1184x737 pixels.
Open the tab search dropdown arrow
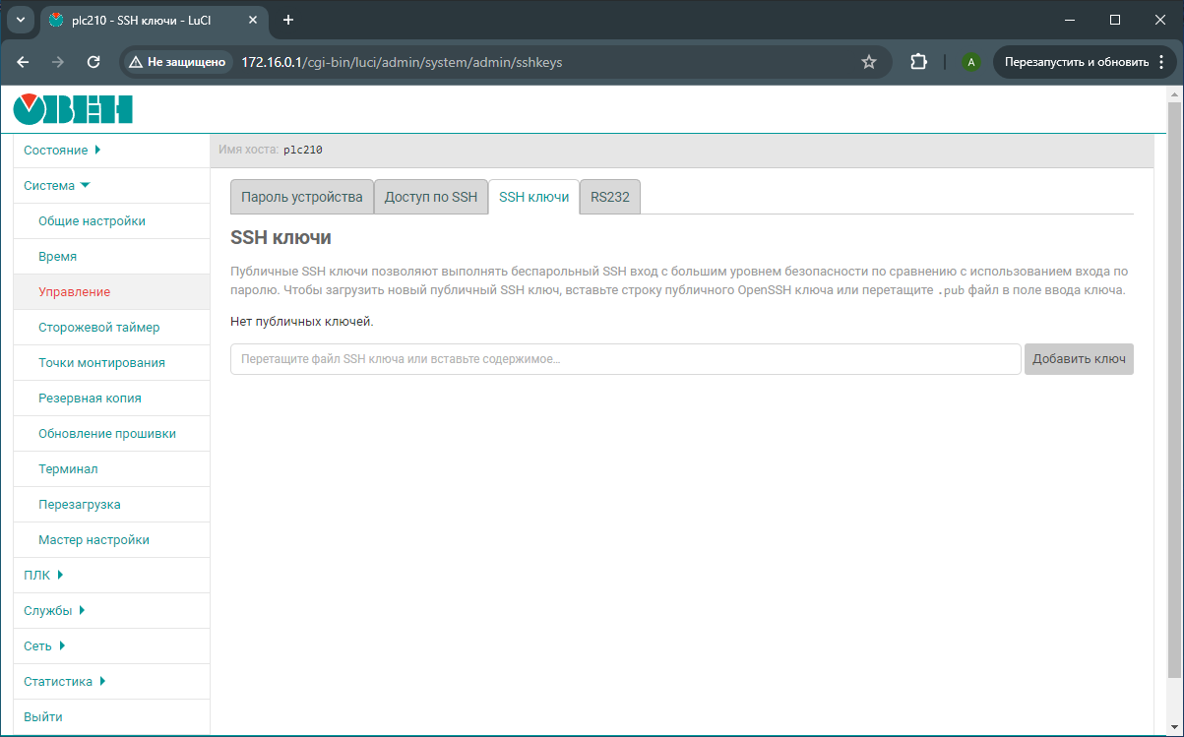[x=20, y=20]
